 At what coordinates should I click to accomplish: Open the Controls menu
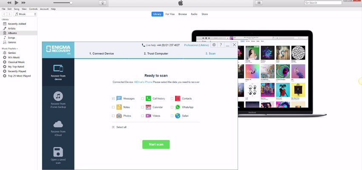(x=33, y=9)
